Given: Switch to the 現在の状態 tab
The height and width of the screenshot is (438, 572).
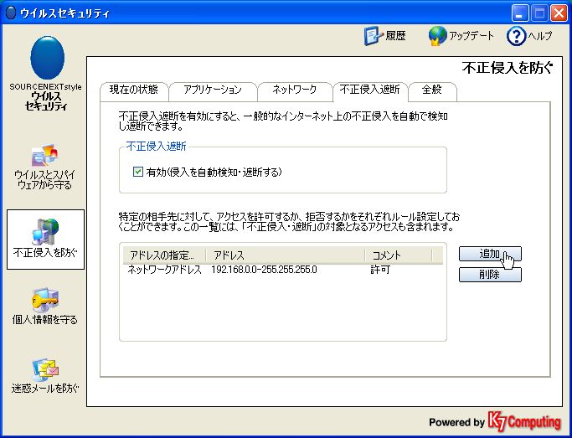Looking at the screenshot, I should [x=134, y=90].
